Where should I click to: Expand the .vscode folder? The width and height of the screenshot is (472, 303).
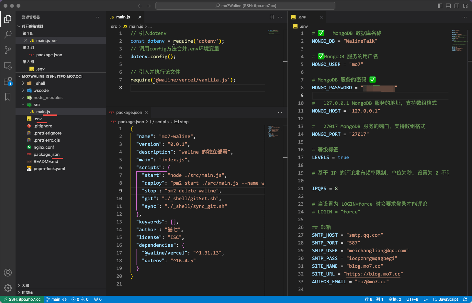61,91
